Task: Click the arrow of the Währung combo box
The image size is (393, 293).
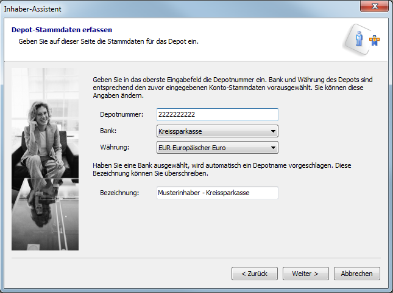Action: click(x=273, y=147)
